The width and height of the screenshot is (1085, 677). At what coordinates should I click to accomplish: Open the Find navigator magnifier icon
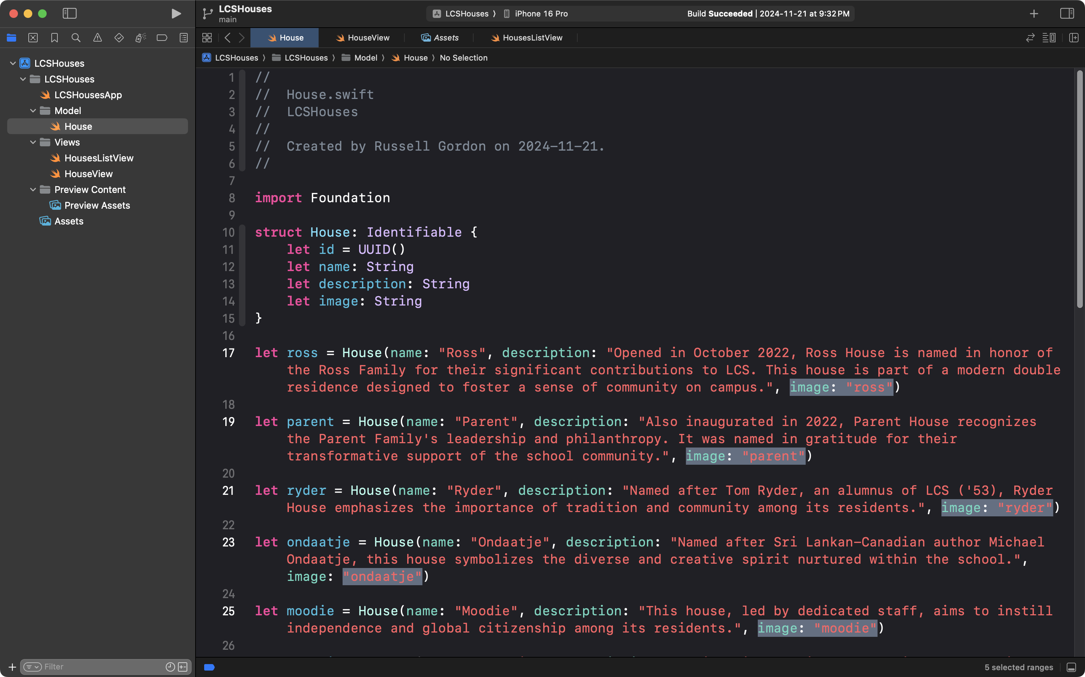click(x=76, y=38)
